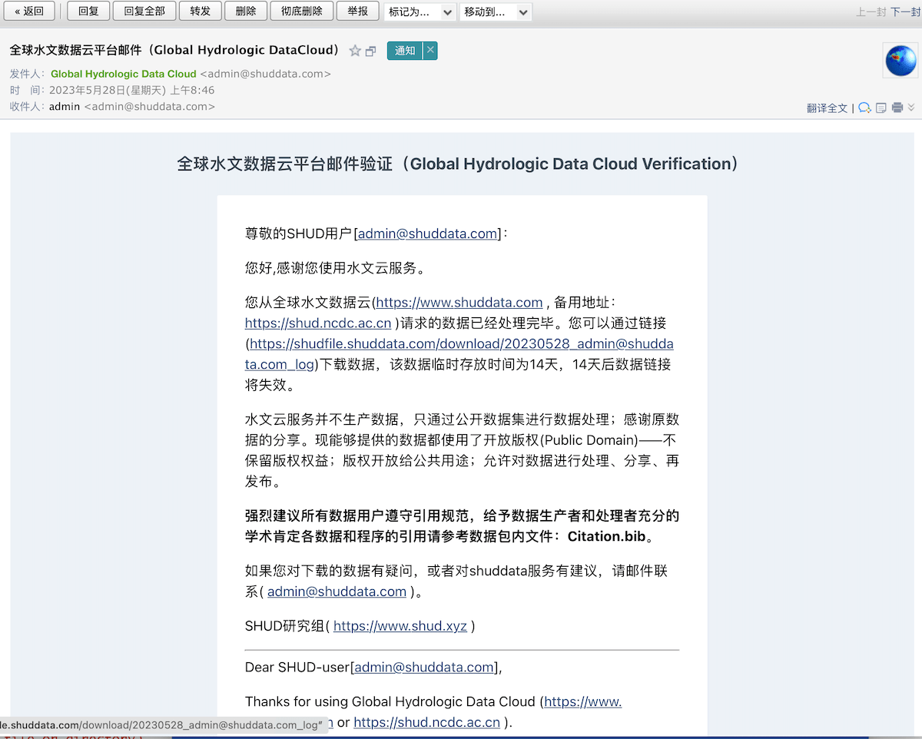Click the sender globe avatar
This screenshot has height=739, width=922.
click(900, 61)
